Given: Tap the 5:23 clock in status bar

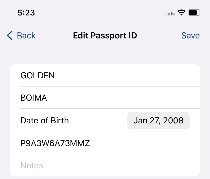Looking at the screenshot, I should pos(26,13).
